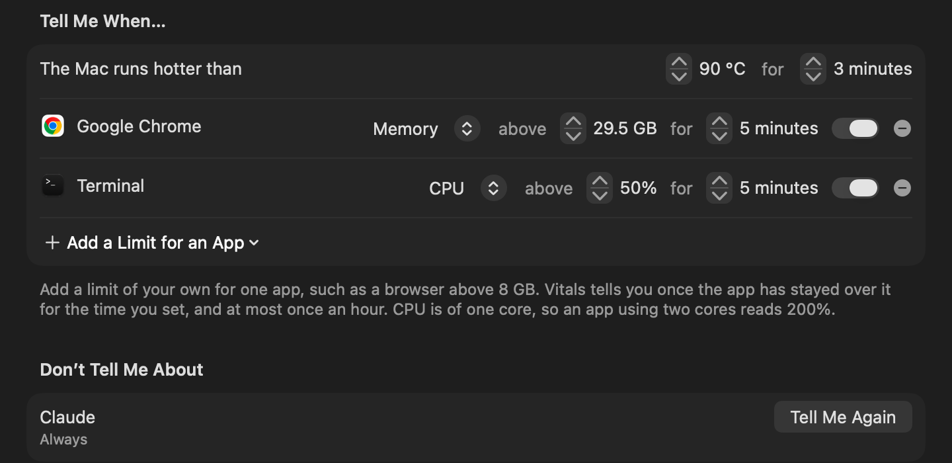Viewport: 952px width, 463px height.
Task: Click the 90 °C value
Action: pos(723,69)
